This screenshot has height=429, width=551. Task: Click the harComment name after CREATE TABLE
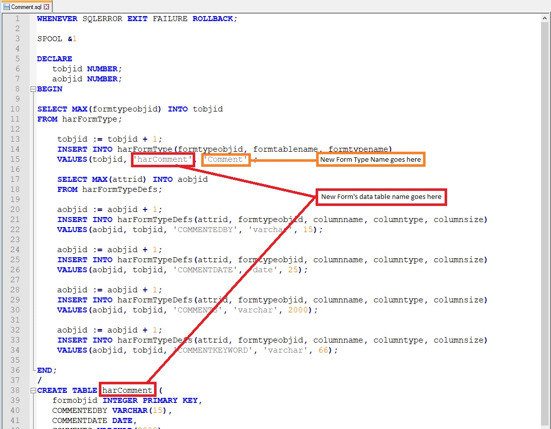127,390
